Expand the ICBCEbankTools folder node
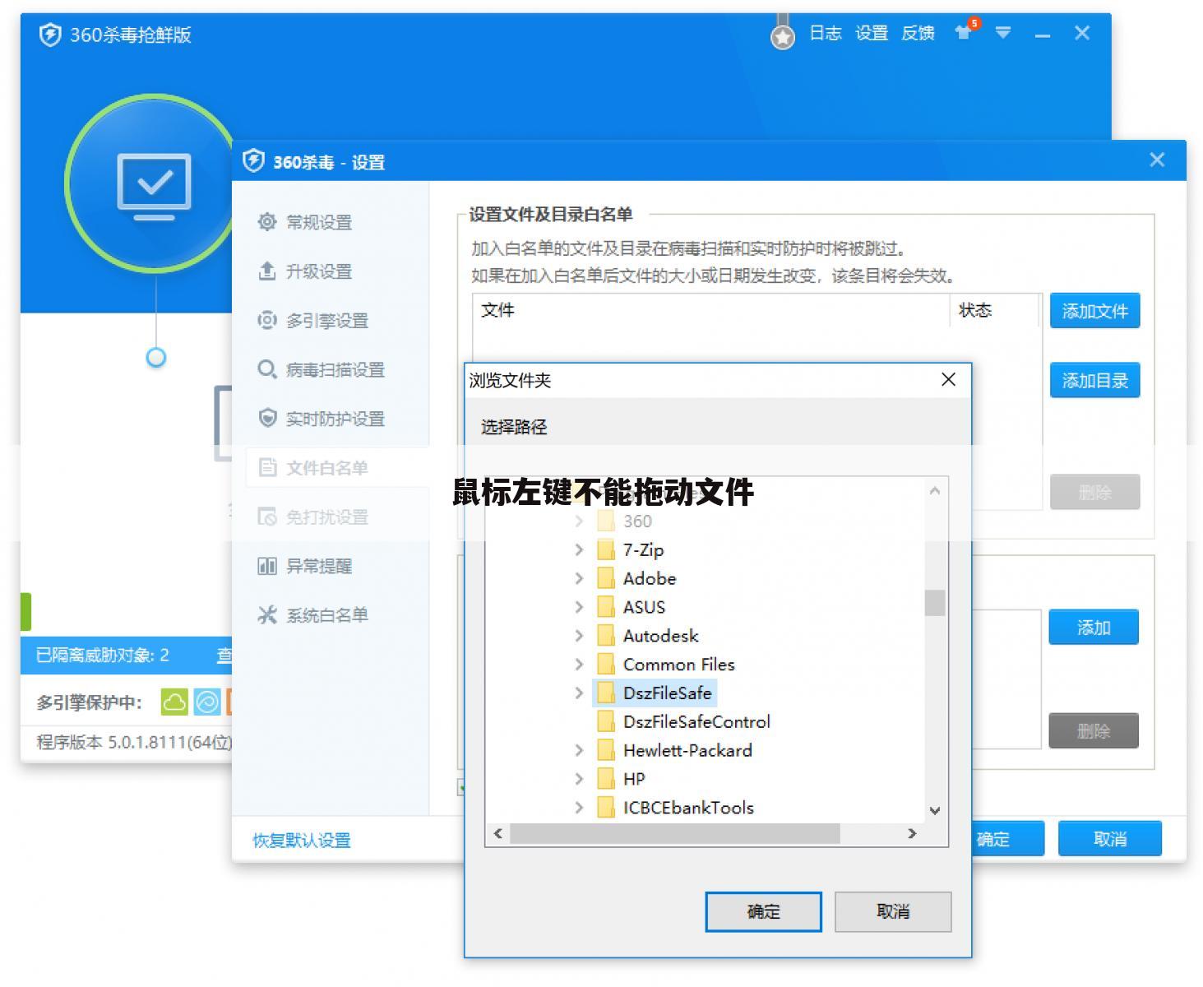 [579, 808]
